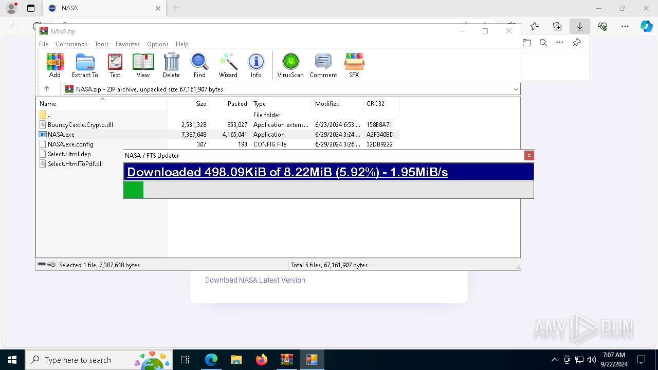Open the notifications center

click(x=641, y=360)
